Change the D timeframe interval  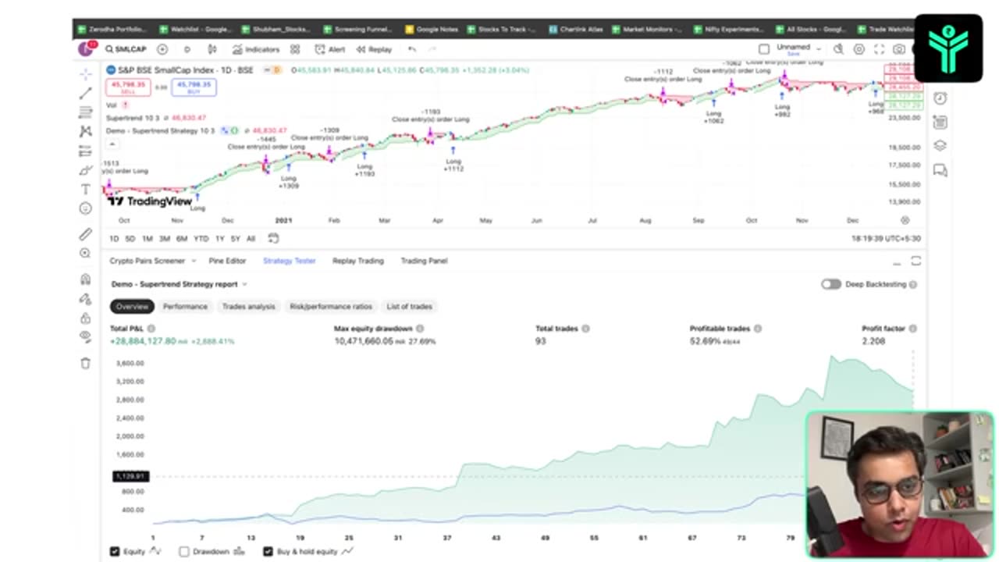[187, 49]
